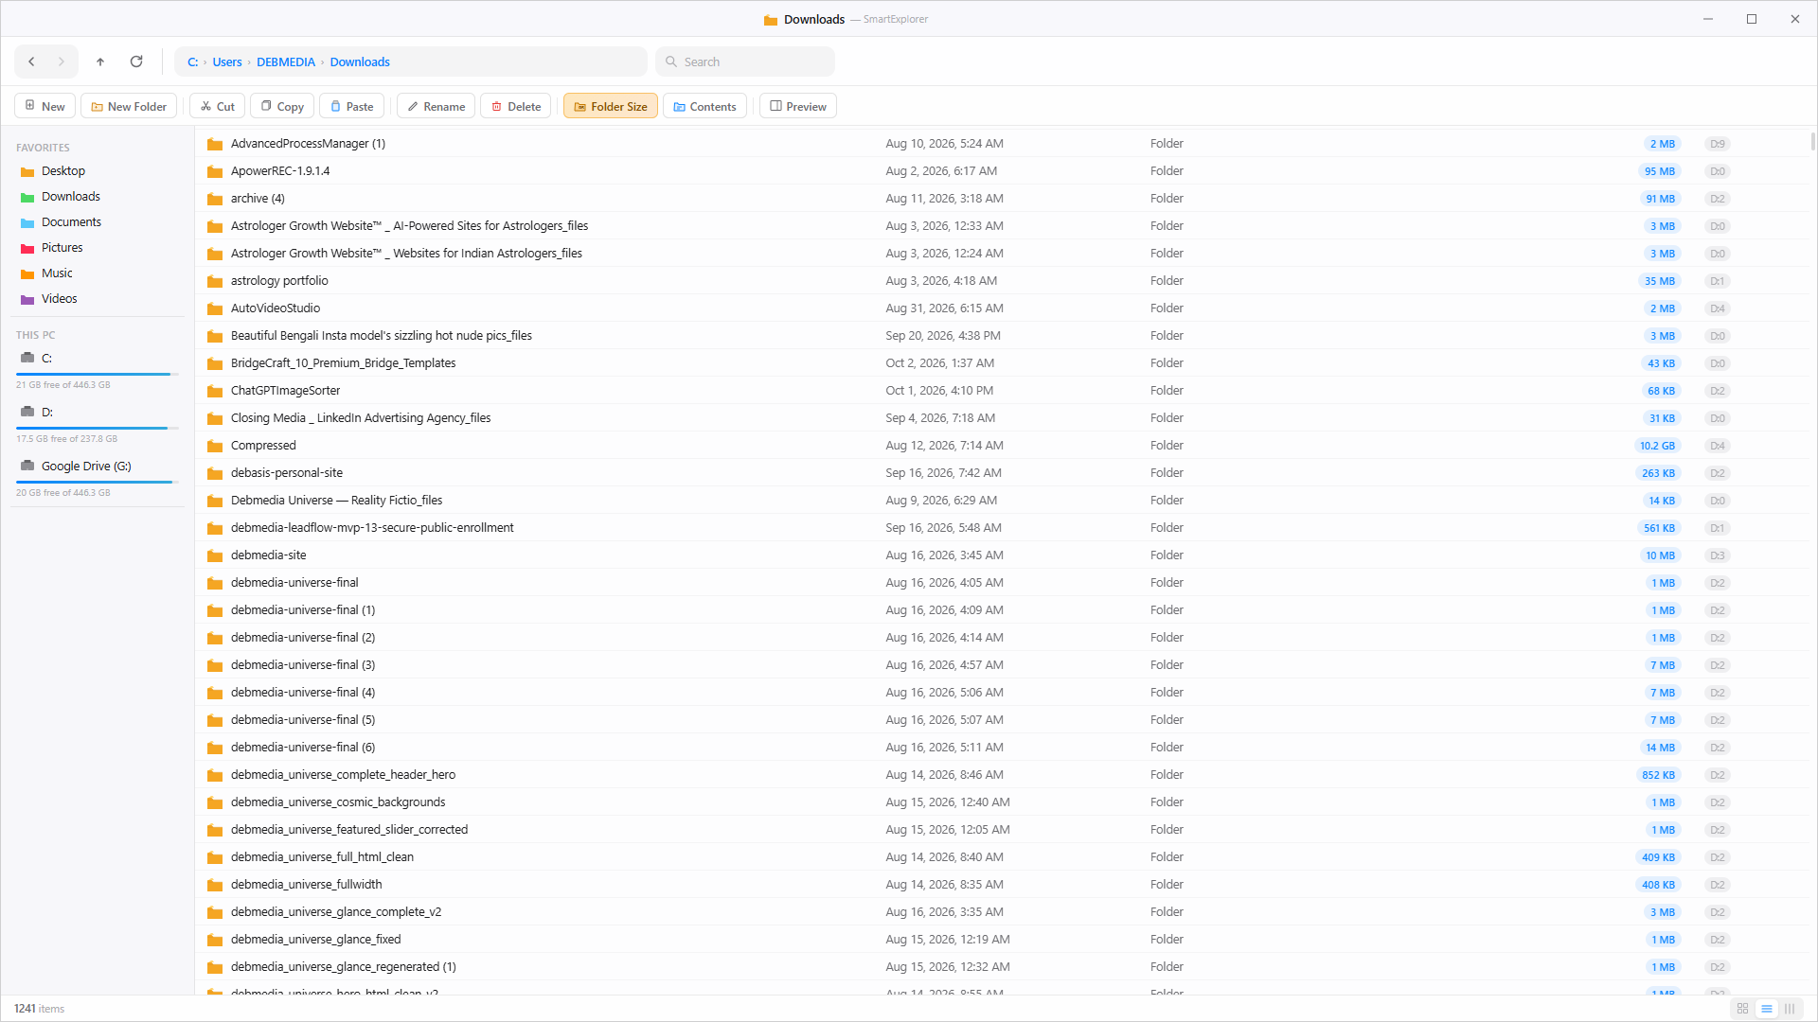This screenshot has width=1818, height=1022.
Task: Select the astrology portfolio folder
Action: tap(1004, 281)
